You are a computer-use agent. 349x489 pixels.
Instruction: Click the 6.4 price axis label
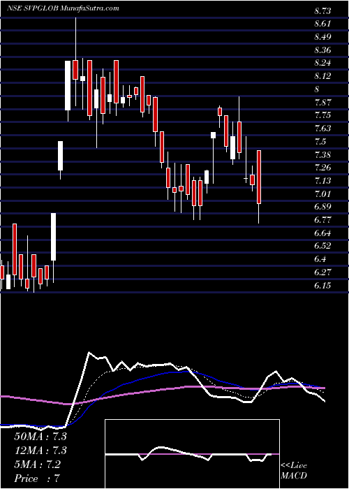pos(320,259)
